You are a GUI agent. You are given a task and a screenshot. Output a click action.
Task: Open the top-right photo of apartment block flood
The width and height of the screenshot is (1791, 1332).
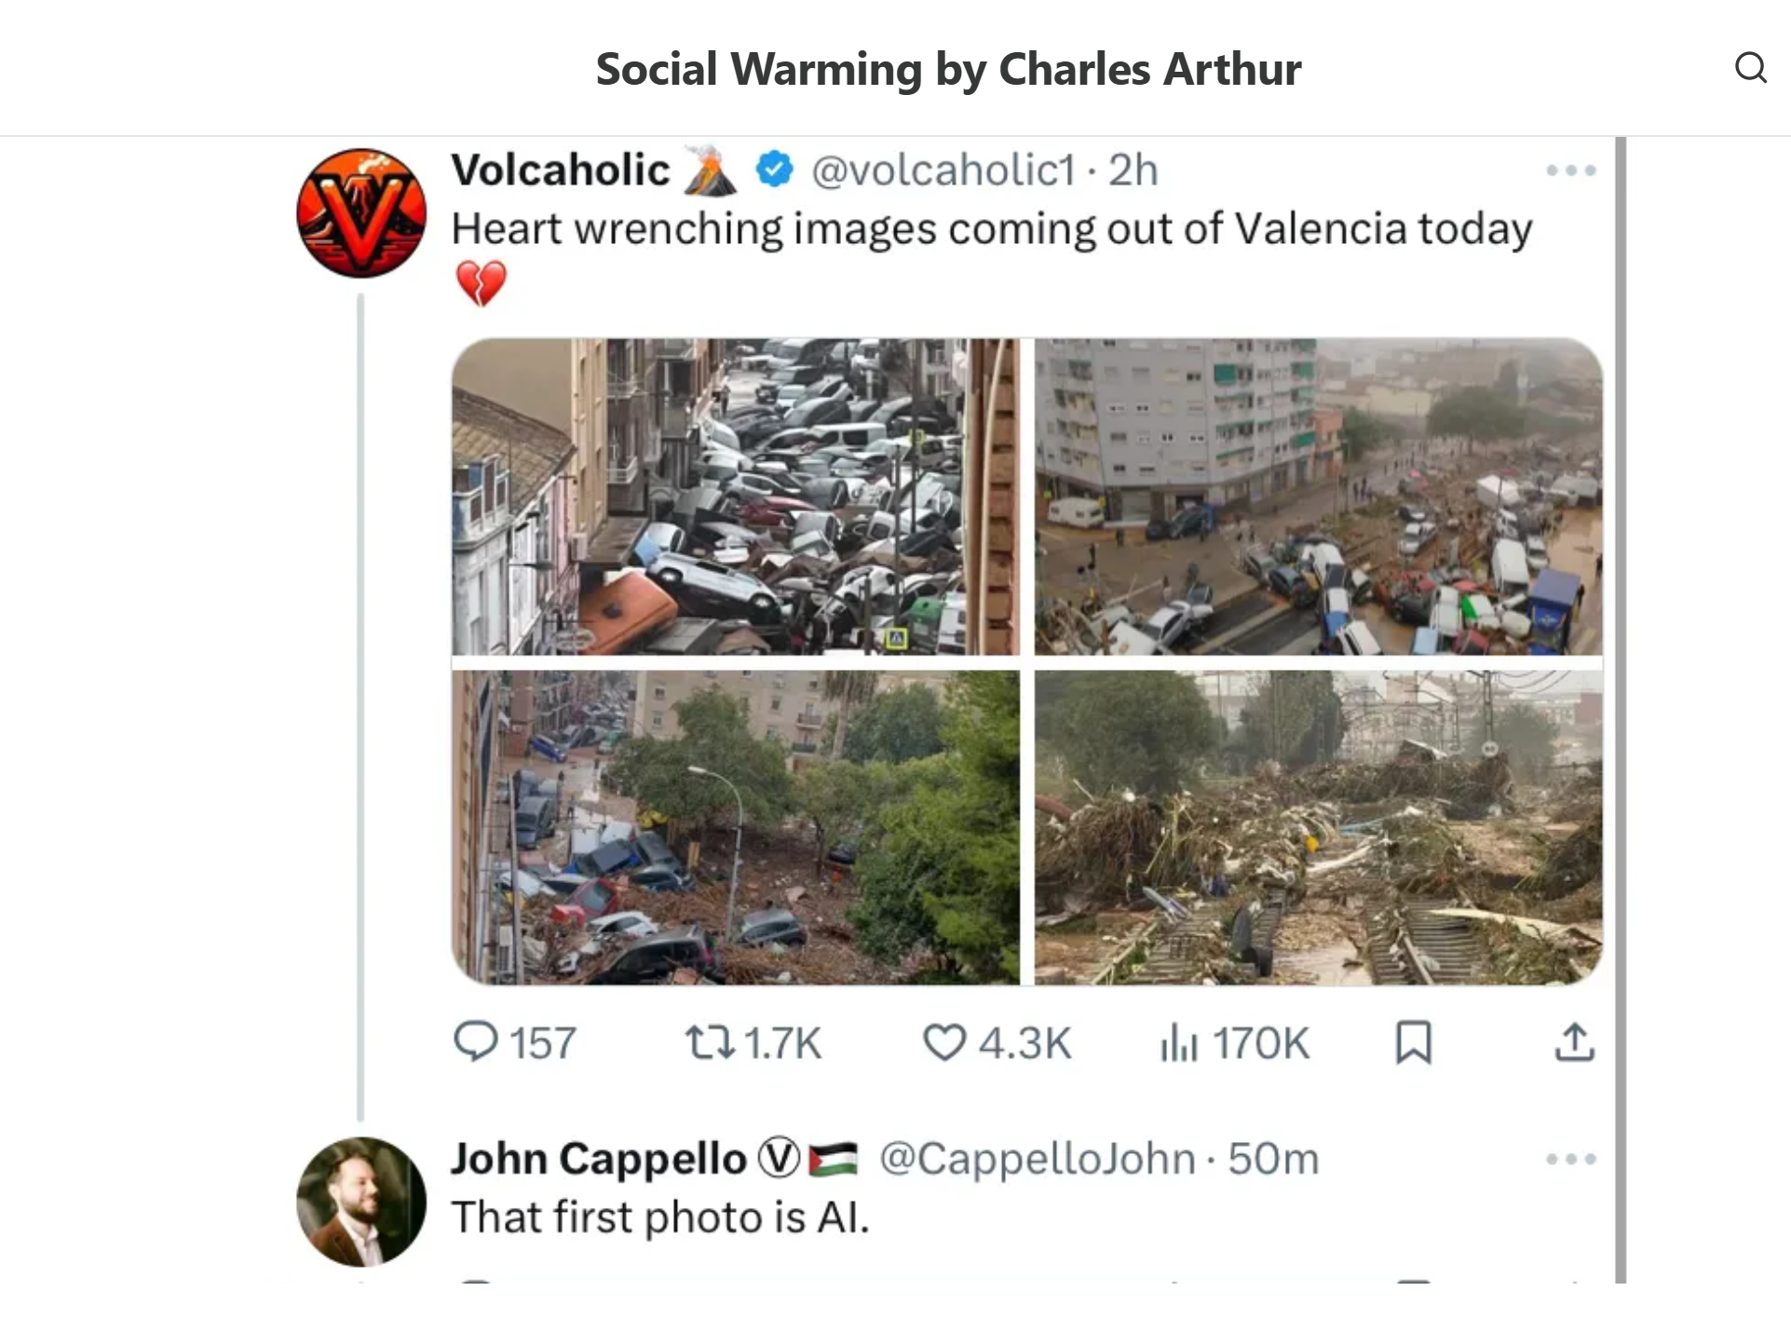[1318, 496]
